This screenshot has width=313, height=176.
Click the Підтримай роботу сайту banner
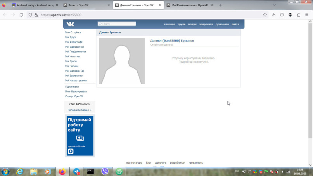[80, 135]
